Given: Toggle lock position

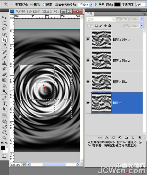Looking at the screenshot, I should [105, 26].
